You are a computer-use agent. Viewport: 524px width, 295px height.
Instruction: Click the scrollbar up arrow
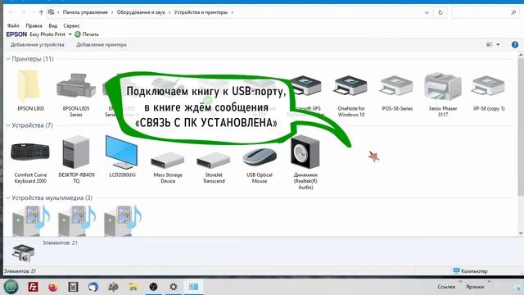521,55
